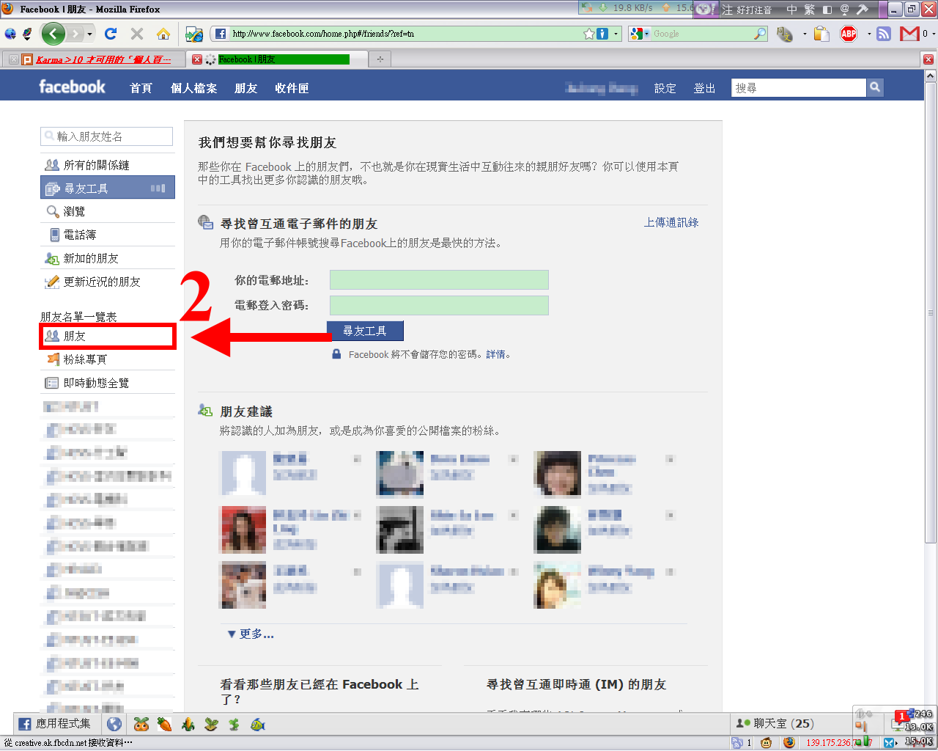Image resolution: width=938 pixels, height=751 pixels.
Task: Open 新加的朋友 in the sidebar
Action: (x=108, y=258)
